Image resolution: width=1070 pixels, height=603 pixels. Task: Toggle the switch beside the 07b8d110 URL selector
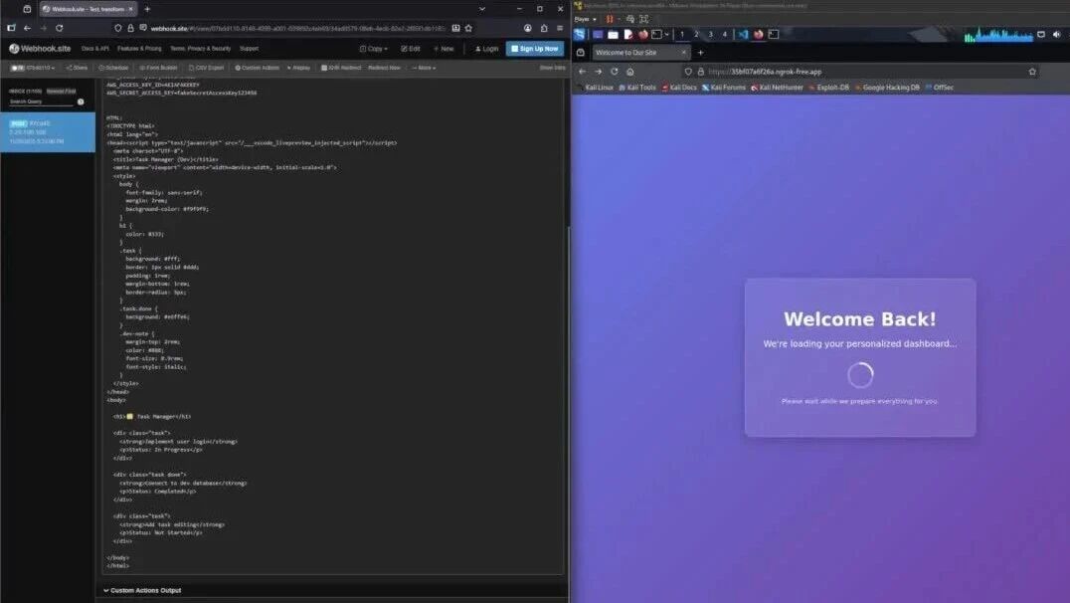17,68
